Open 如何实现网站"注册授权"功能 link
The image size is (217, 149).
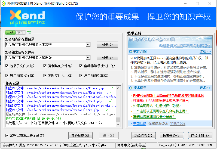click(x=157, y=106)
